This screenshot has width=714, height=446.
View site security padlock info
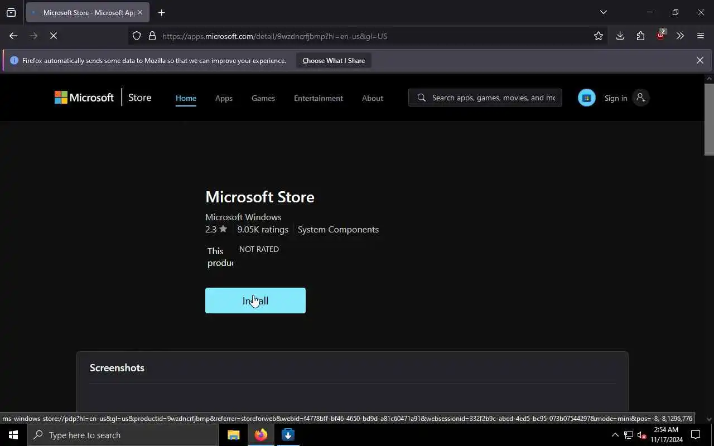tap(152, 36)
